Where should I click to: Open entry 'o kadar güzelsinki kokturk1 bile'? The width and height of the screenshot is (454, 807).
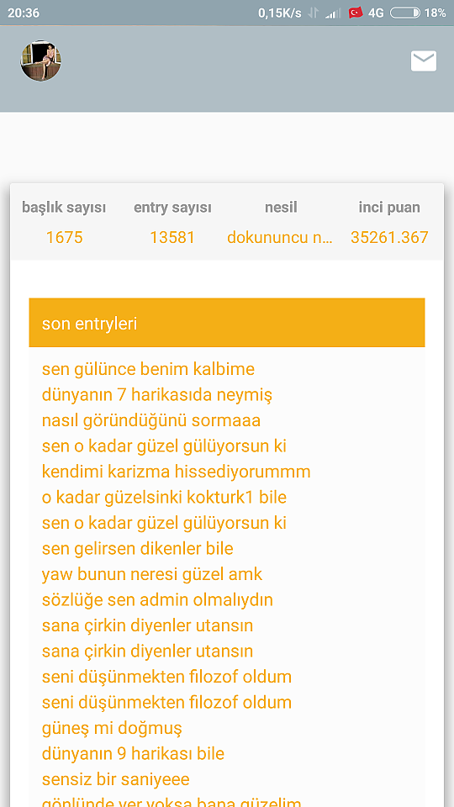(164, 497)
